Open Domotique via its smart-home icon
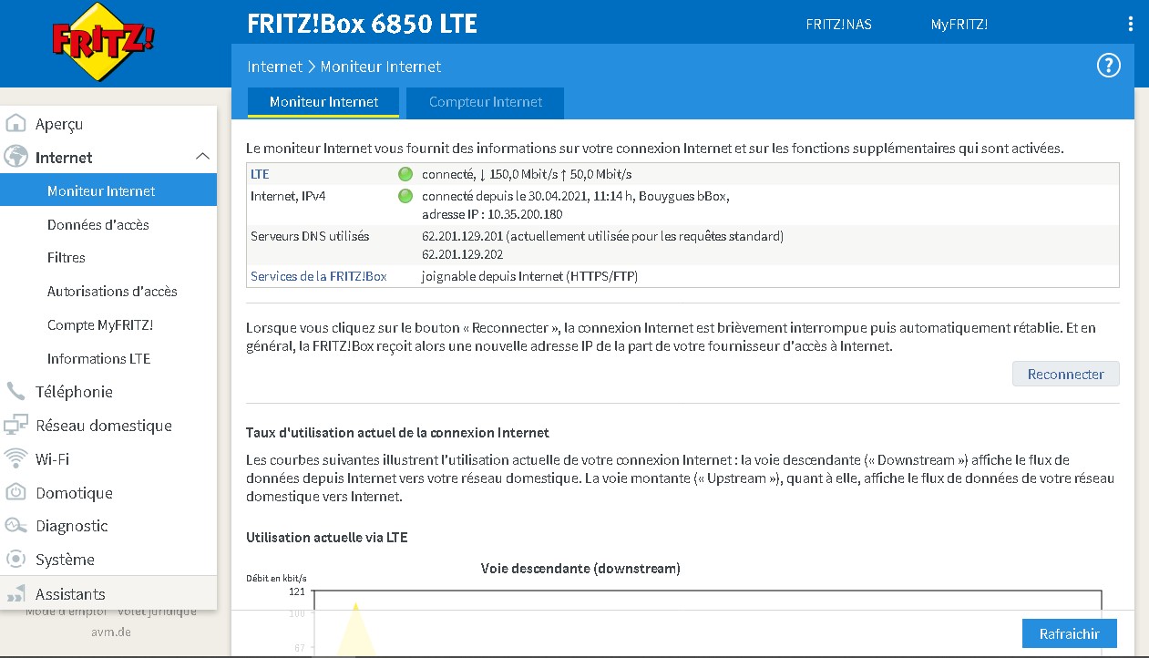The image size is (1149, 658). (x=16, y=492)
